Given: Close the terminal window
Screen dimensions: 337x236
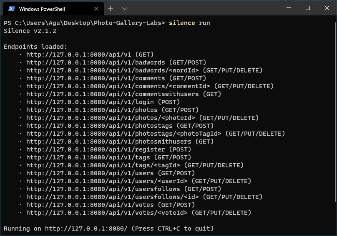Looking at the screenshot, I should tap(327, 8).
